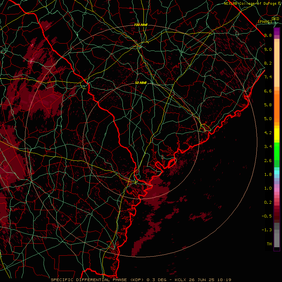Image resolution: width=282 pixels, height=282 pixels.
Task: Click the 5.0 value on the color scale
Action: [x=268, y=119]
